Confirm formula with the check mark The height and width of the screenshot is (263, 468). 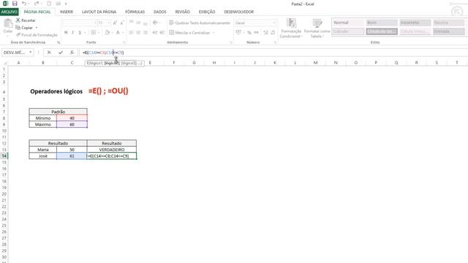(x=61, y=53)
